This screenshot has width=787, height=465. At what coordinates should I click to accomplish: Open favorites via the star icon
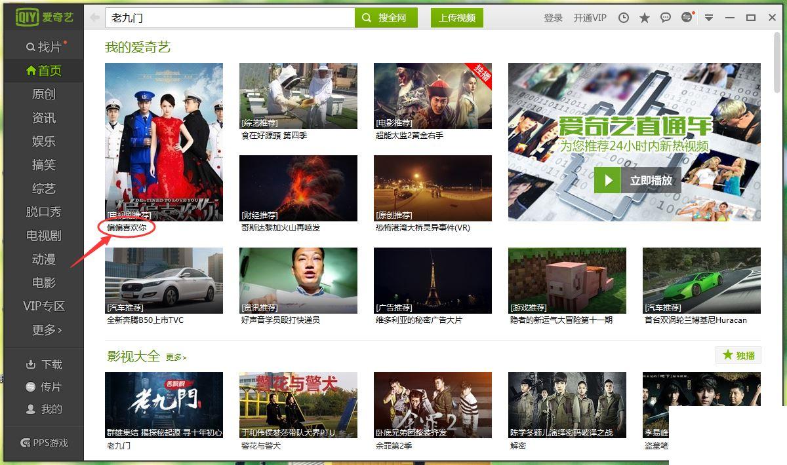point(644,18)
